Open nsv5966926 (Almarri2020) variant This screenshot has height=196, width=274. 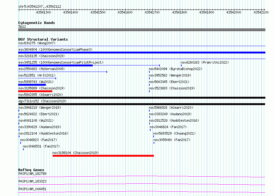click(x=171, y=108)
